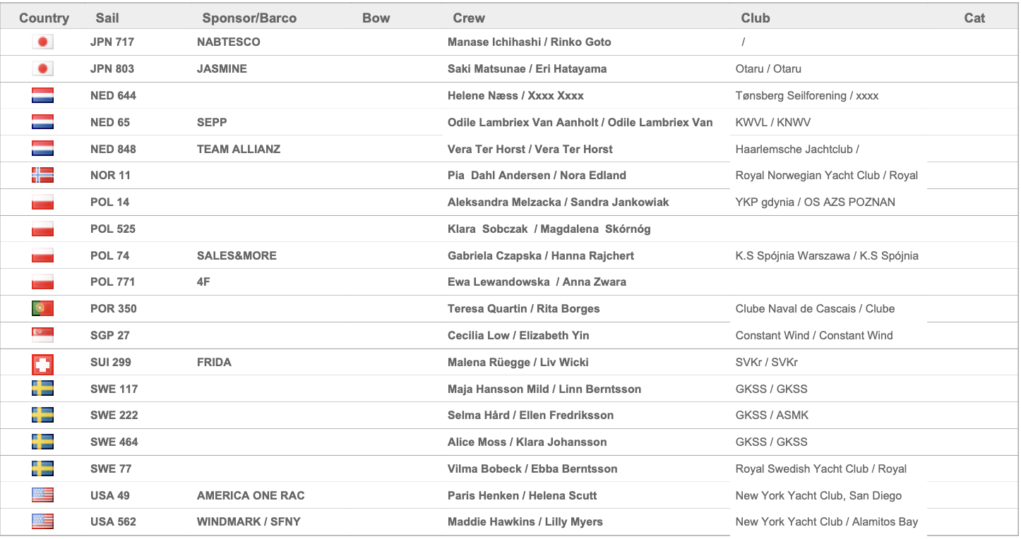Click the Club column header
The width and height of the screenshot is (1021, 539).
tap(755, 18)
